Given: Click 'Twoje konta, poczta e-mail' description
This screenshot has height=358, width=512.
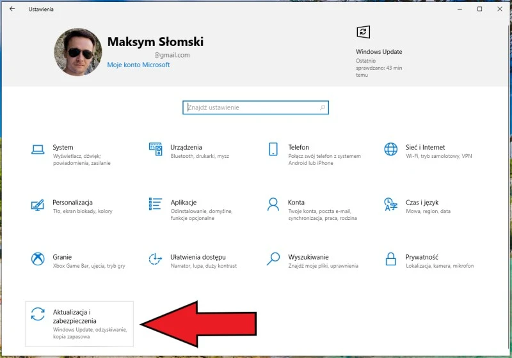Looking at the screenshot, I should 319,211.
